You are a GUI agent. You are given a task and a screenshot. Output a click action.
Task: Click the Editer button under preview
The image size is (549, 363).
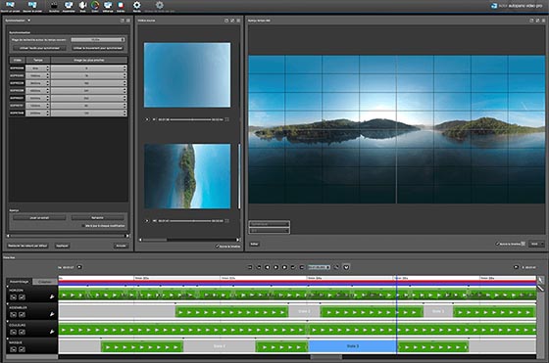pyautogui.click(x=254, y=244)
